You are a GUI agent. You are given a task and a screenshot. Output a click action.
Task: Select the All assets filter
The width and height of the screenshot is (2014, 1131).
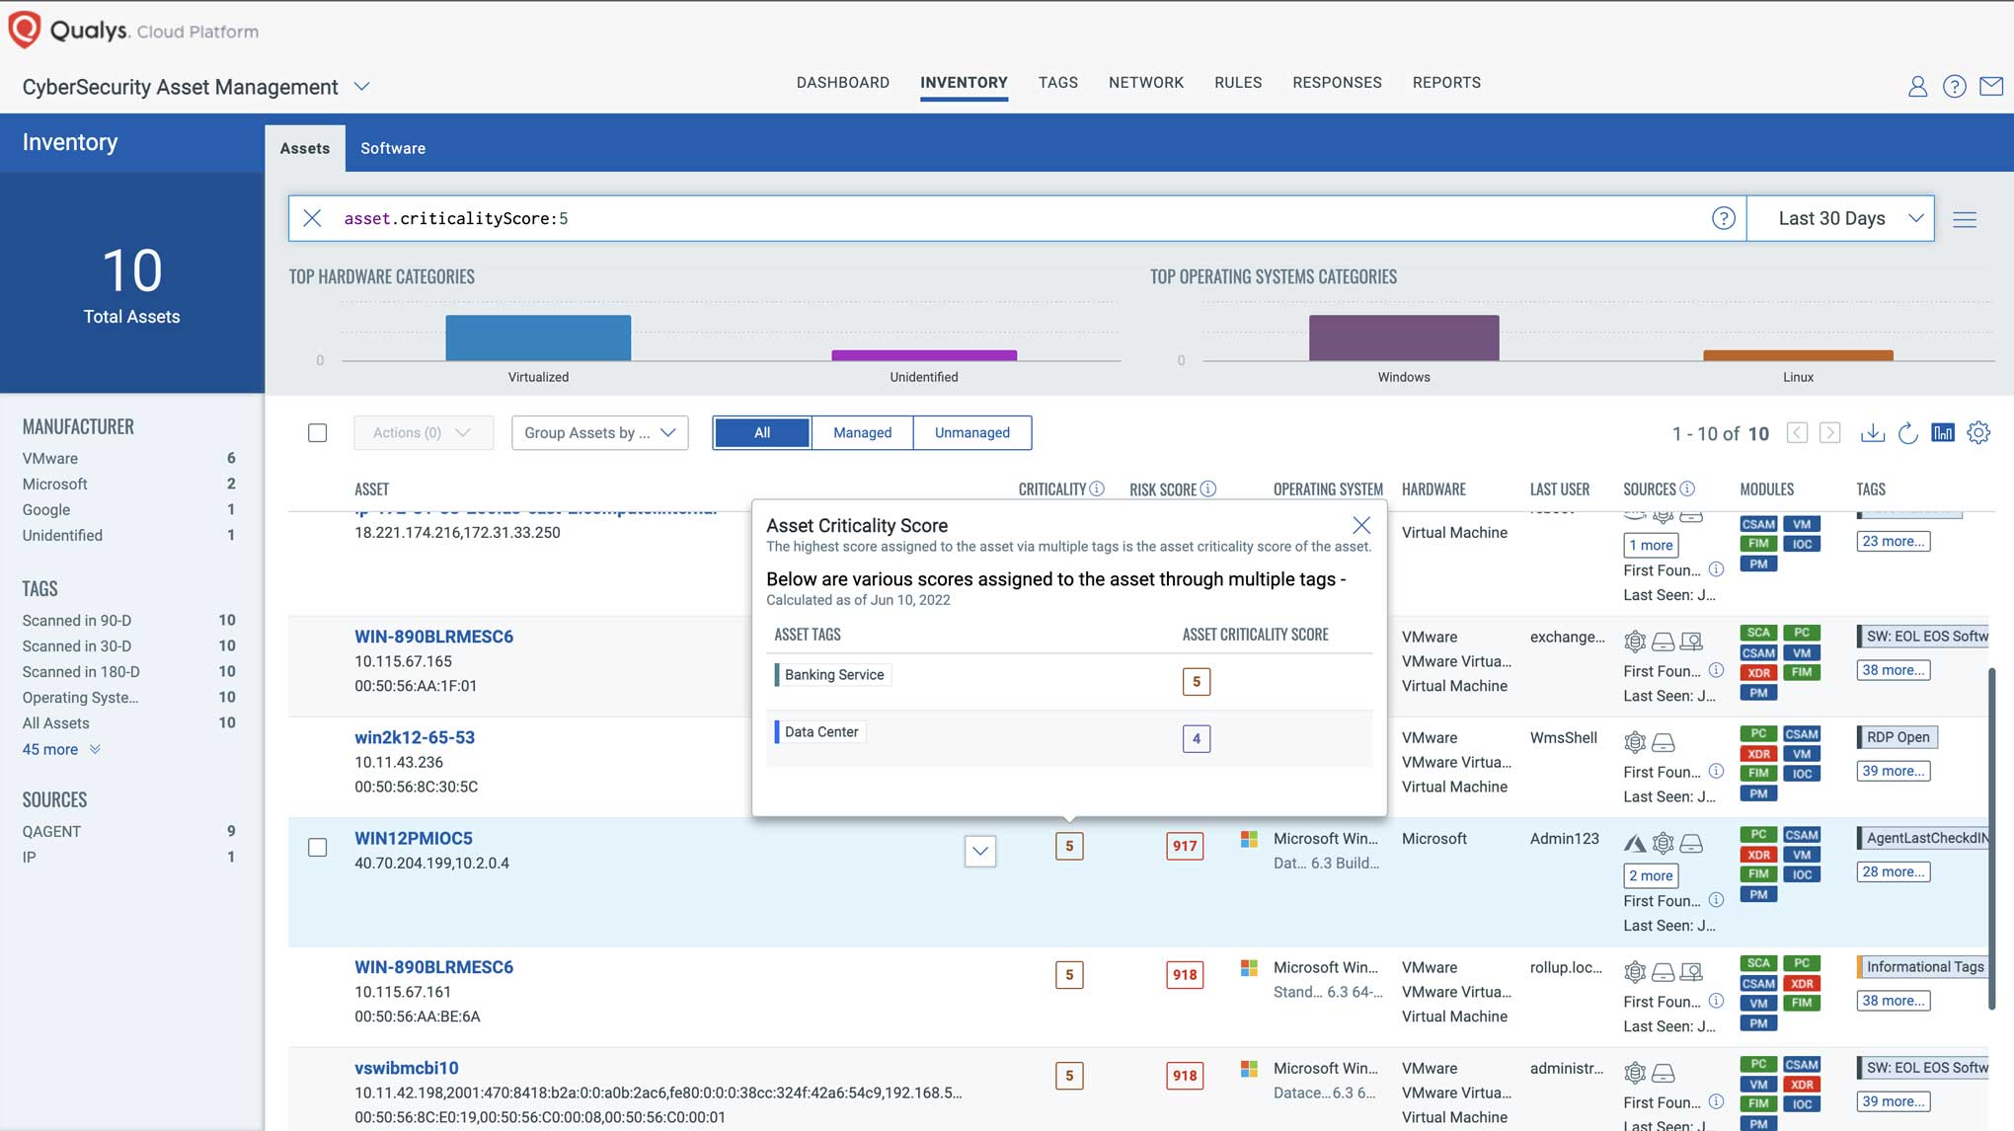pyautogui.click(x=761, y=432)
